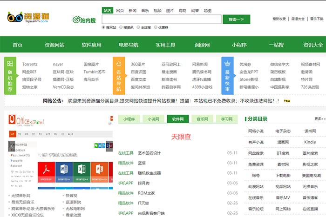Switch search scope to 视频
The height and width of the screenshot is (217, 326).
coord(157,11)
